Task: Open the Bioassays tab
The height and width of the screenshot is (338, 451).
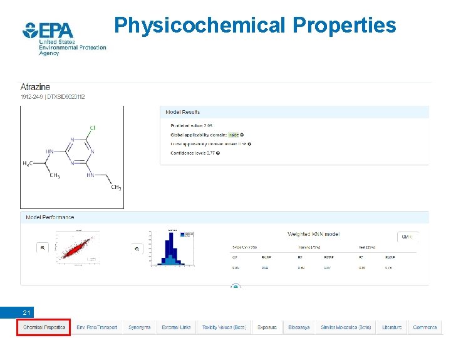Action: (299, 327)
